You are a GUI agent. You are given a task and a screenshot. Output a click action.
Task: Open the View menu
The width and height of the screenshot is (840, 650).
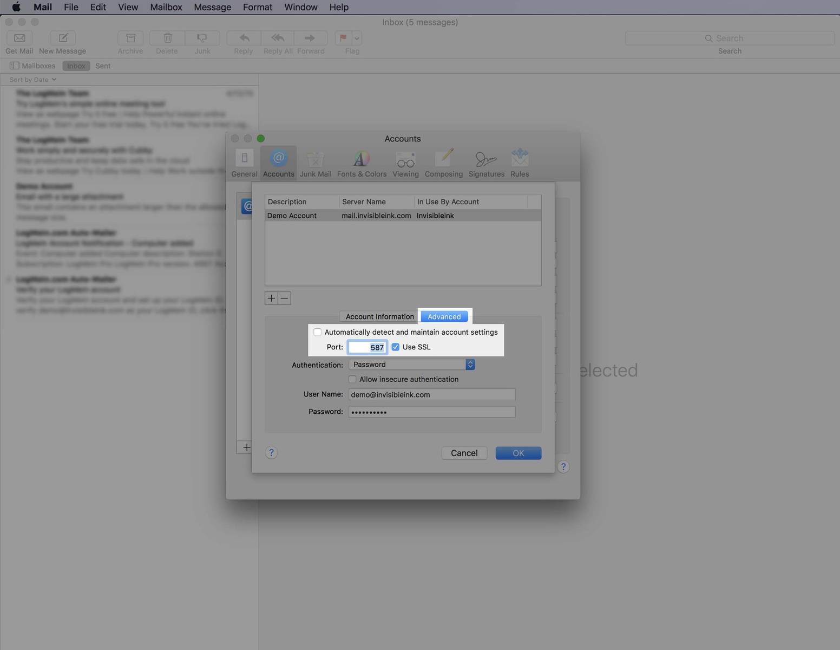pyautogui.click(x=128, y=7)
